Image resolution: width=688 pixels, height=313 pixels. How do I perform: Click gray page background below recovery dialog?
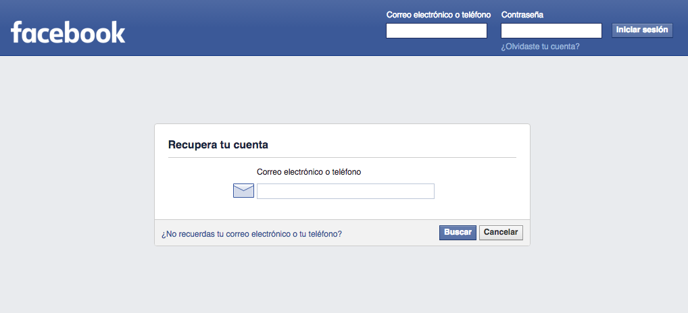coord(342,279)
